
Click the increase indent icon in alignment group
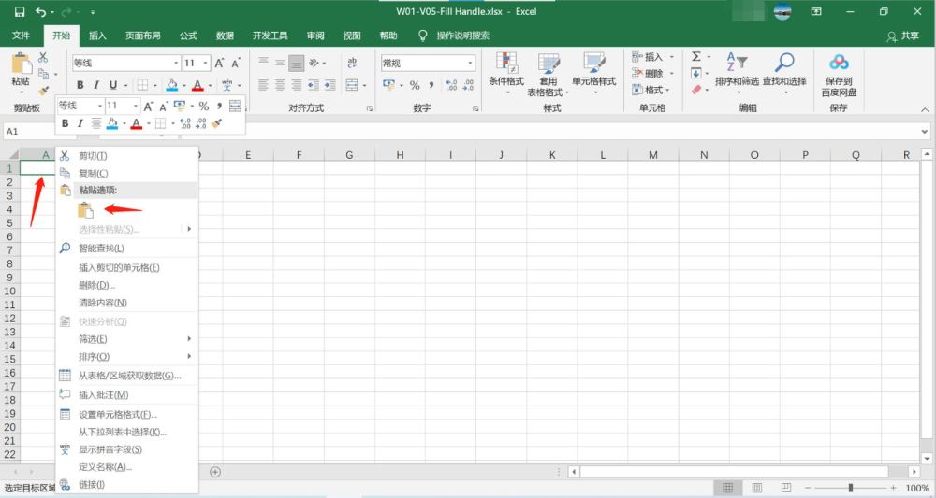tap(329, 85)
